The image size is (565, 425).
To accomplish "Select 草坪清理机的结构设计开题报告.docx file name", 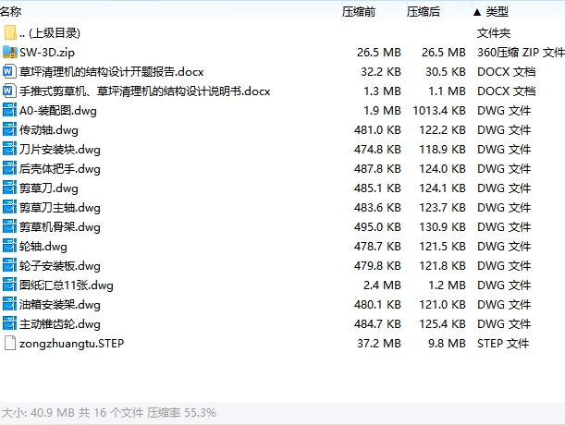I will coord(112,72).
